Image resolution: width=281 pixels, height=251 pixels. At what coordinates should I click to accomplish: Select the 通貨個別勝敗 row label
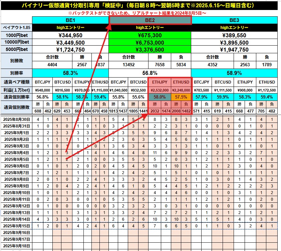point(16,107)
